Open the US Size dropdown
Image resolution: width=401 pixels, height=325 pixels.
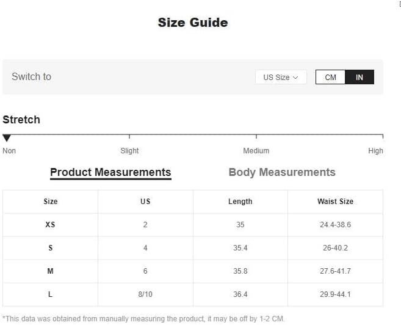(x=281, y=78)
